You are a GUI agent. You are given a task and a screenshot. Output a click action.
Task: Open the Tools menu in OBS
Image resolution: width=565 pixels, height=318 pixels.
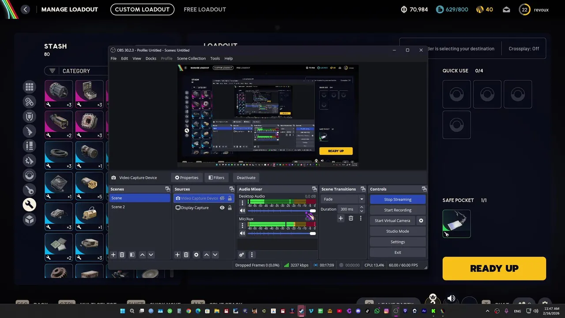pyautogui.click(x=215, y=58)
